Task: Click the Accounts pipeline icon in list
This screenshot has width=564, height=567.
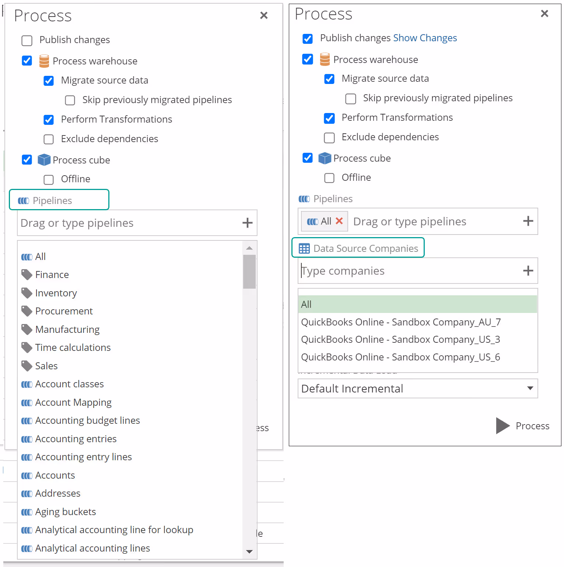Action: (x=27, y=475)
